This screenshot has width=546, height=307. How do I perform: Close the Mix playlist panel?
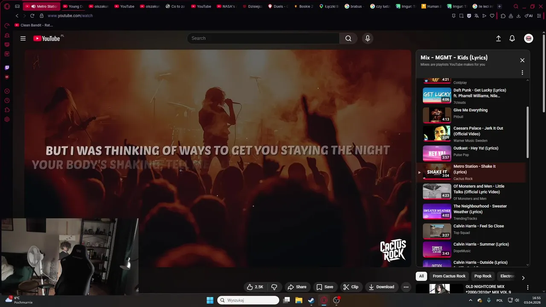522,60
